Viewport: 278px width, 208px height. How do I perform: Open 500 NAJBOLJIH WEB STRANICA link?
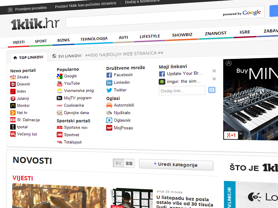click(x=124, y=54)
